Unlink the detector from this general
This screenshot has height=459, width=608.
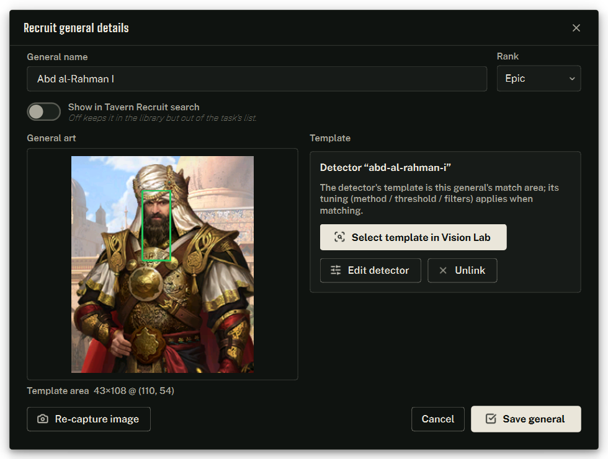pyautogui.click(x=462, y=271)
